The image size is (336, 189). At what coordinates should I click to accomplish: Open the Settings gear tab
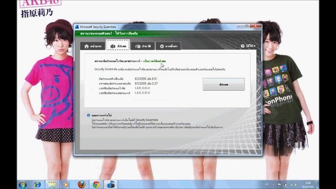point(168,46)
